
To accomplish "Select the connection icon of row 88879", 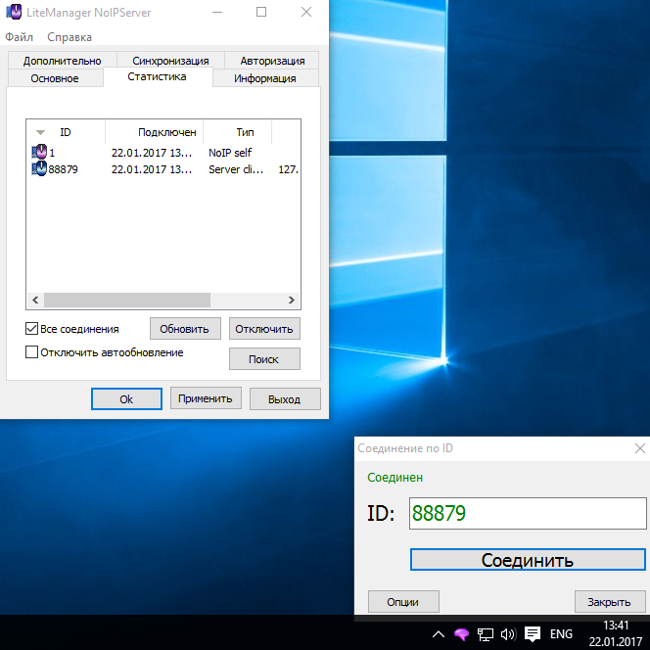I will pos(39,168).
